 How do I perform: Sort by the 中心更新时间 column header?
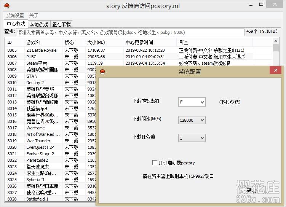pos(150,43)
